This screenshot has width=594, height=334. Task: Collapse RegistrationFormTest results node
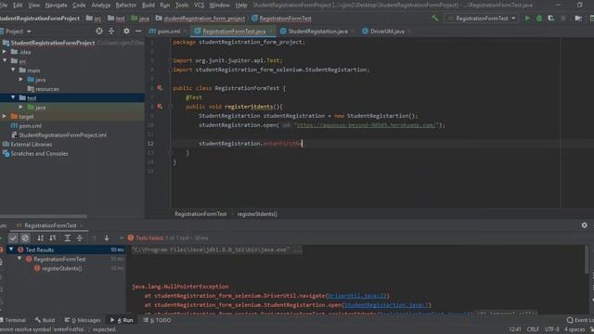click(19, 259)
